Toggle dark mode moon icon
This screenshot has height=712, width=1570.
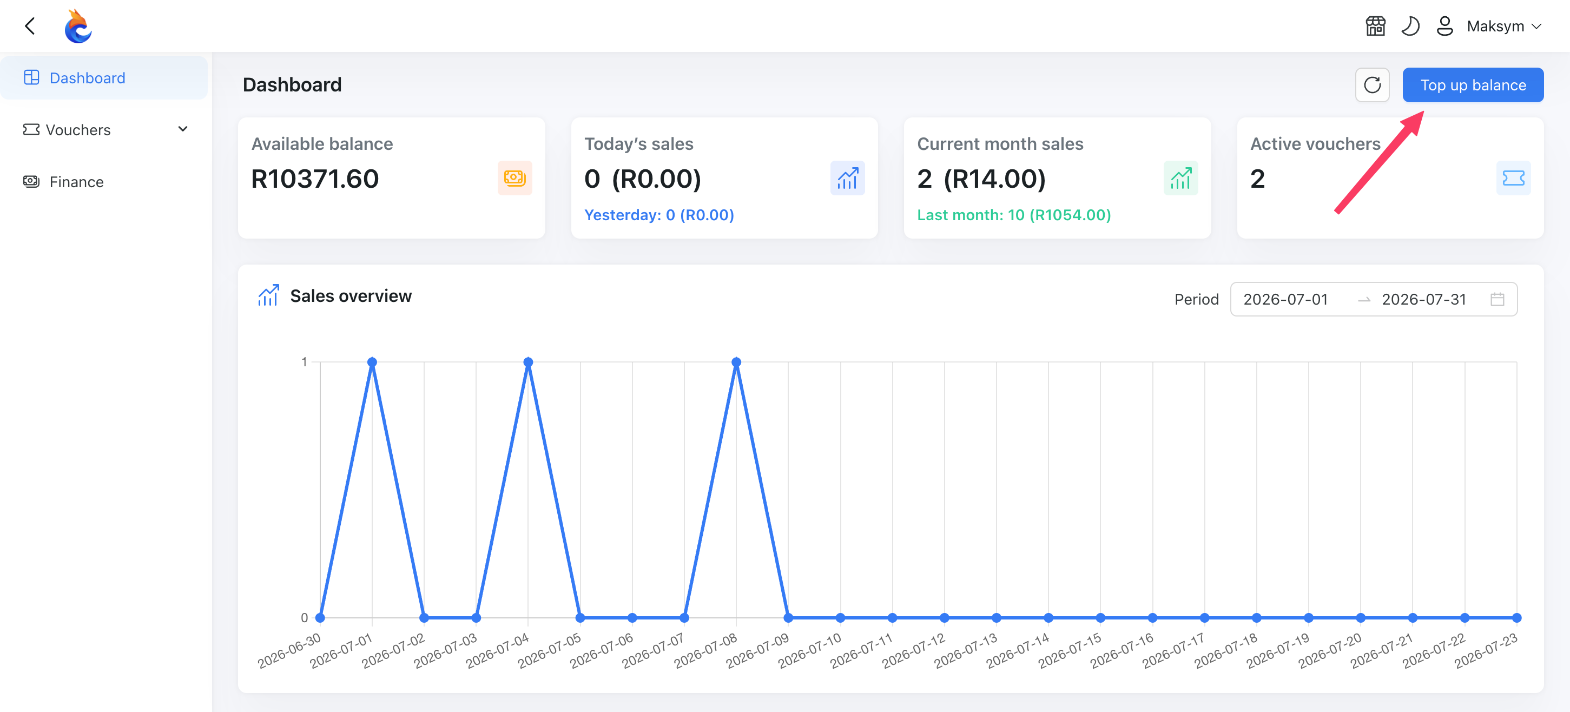[x=1410, y=26]
